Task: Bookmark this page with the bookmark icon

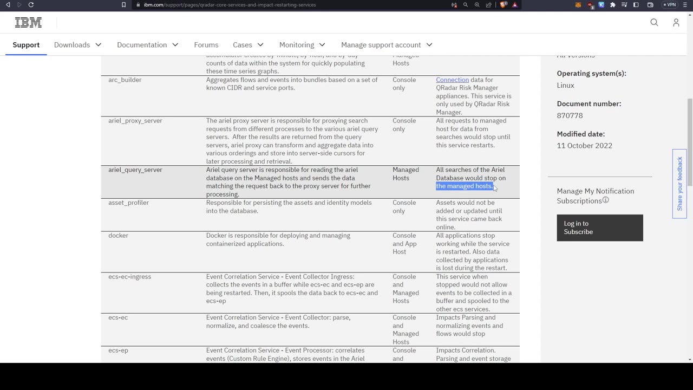Action: coord(124,5)
